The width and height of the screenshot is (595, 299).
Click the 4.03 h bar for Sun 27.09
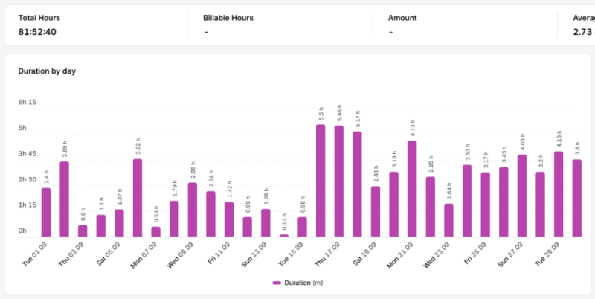[522, 196]
